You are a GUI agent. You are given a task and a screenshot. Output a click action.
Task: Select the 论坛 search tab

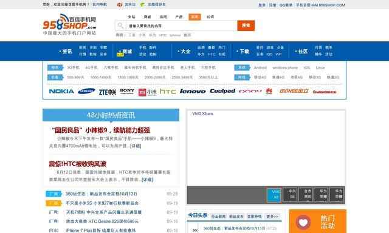click(x=211, y=17)
